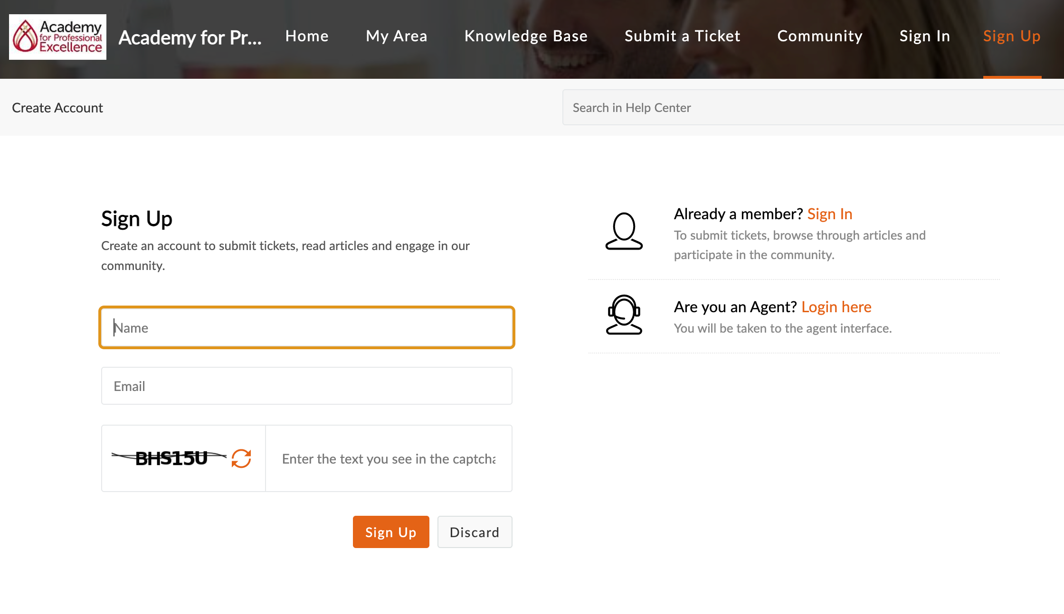Follow the orange Sign In member link

click(x=829, y=214)
